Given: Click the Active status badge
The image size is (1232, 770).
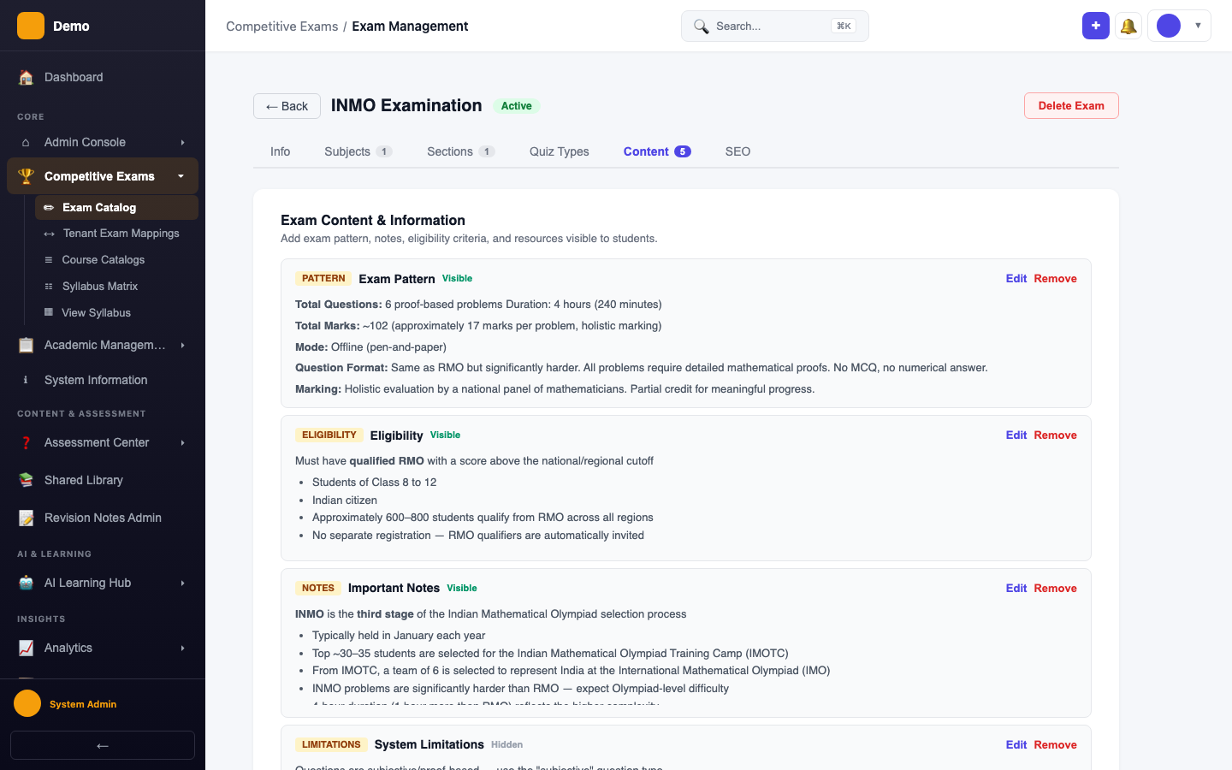Looking at the screenshot, I should (517, 106).
